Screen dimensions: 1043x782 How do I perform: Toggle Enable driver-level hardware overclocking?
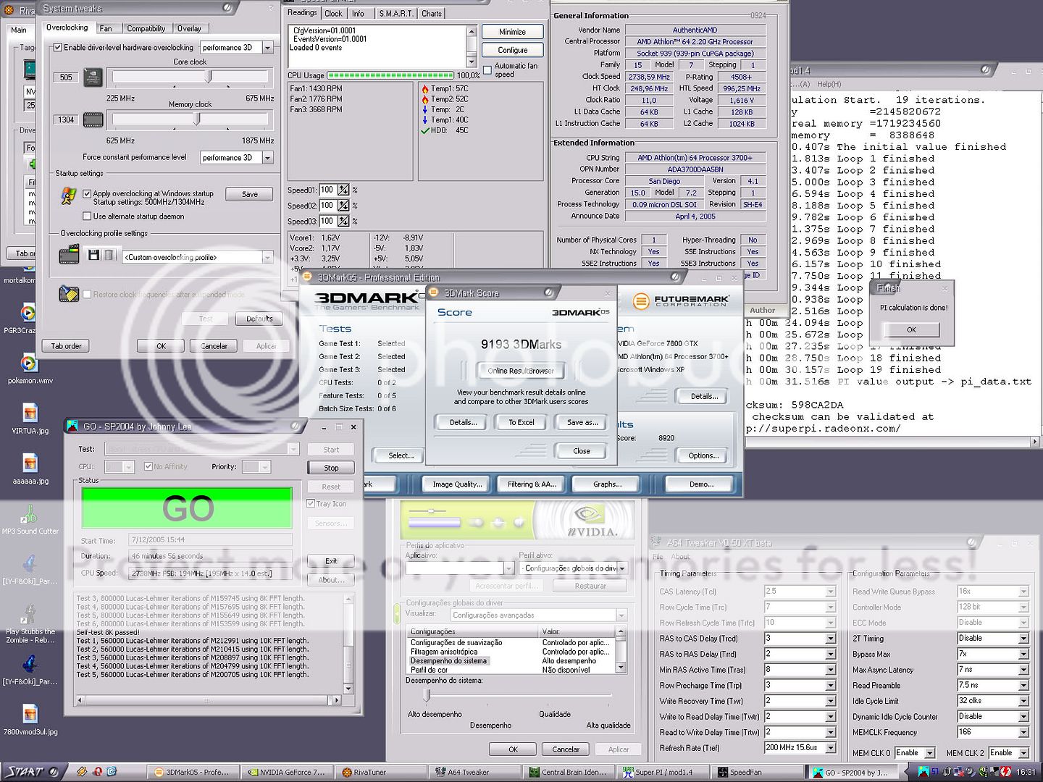[x=58, y=48]
